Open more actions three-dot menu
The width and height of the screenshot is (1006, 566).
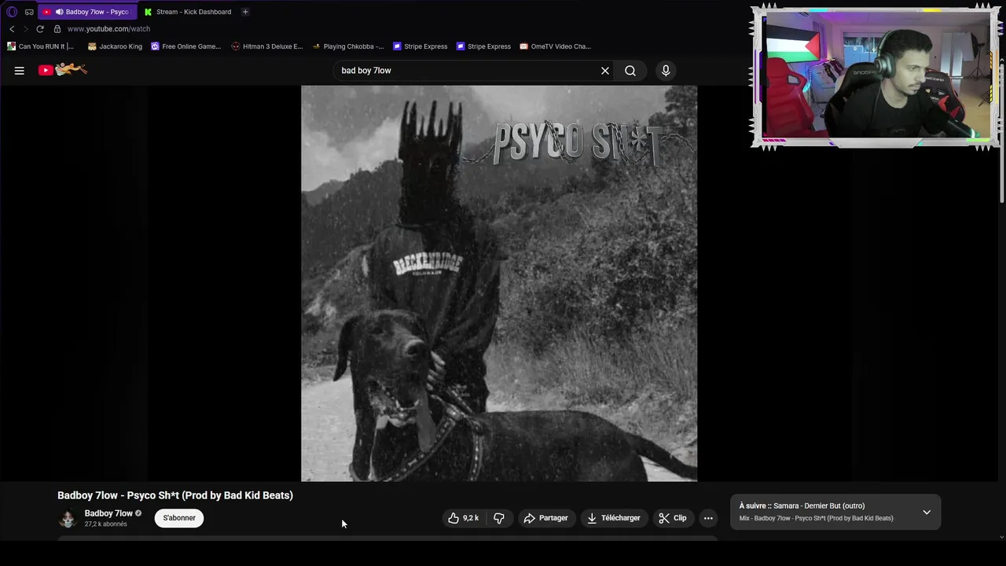coord(708,518)
